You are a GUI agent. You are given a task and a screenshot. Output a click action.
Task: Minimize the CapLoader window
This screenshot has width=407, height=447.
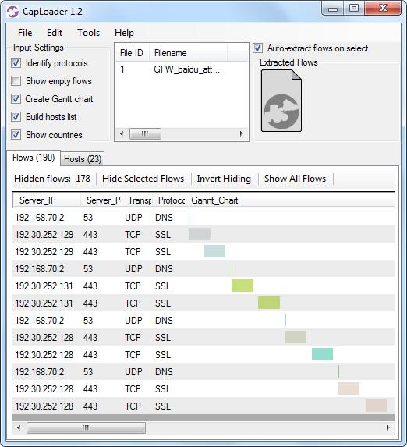(333, 9)
